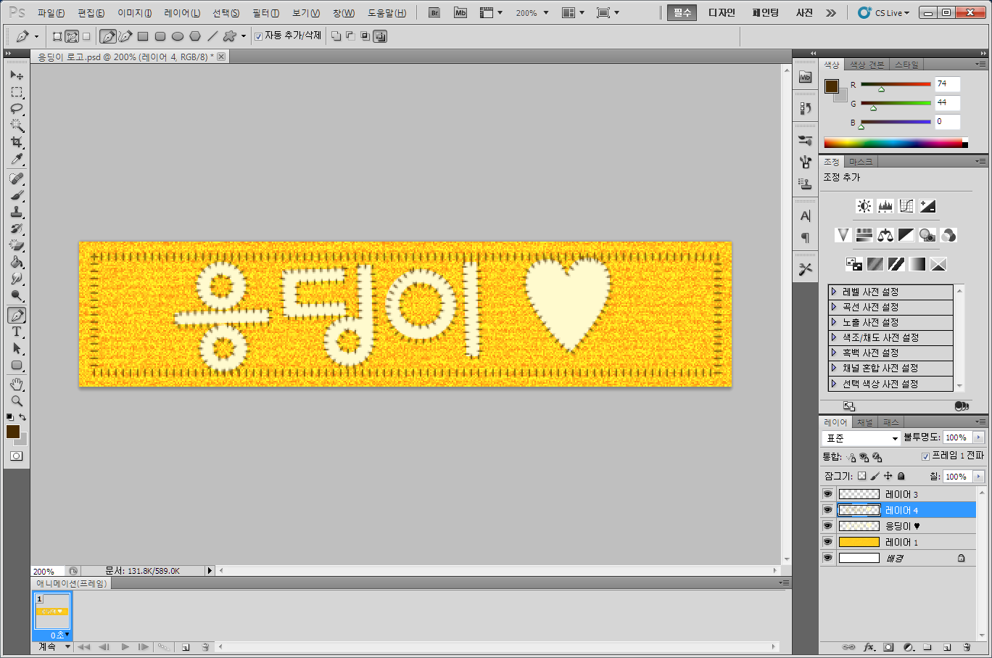Viewport: 992px width, 658px height.
Task: Choose Line shape in options bar
Action: (212, 36)
